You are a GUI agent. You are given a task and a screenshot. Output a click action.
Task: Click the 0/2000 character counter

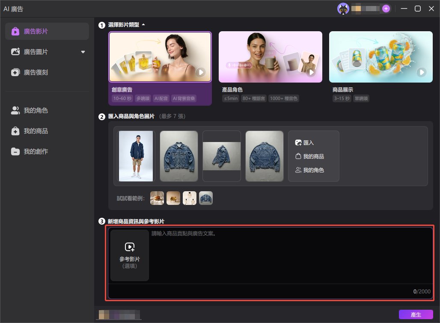click(x=422, y=292)
